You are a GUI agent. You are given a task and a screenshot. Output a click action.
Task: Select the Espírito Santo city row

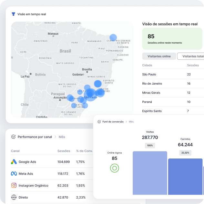pos(173,111)
